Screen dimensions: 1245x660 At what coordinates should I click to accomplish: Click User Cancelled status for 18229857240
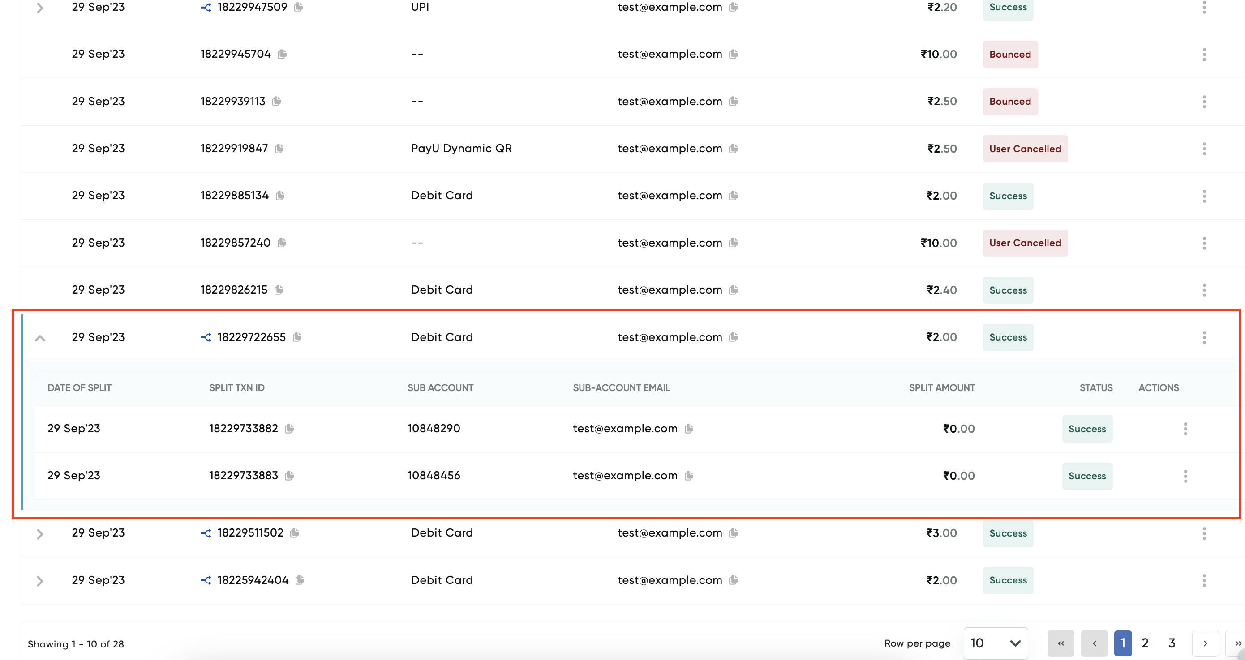[1025, 243]
